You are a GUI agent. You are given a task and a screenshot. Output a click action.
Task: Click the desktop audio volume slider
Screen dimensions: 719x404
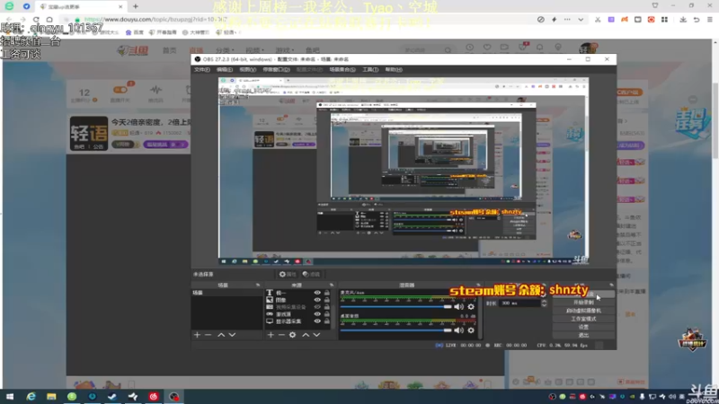tap(395, 330)
